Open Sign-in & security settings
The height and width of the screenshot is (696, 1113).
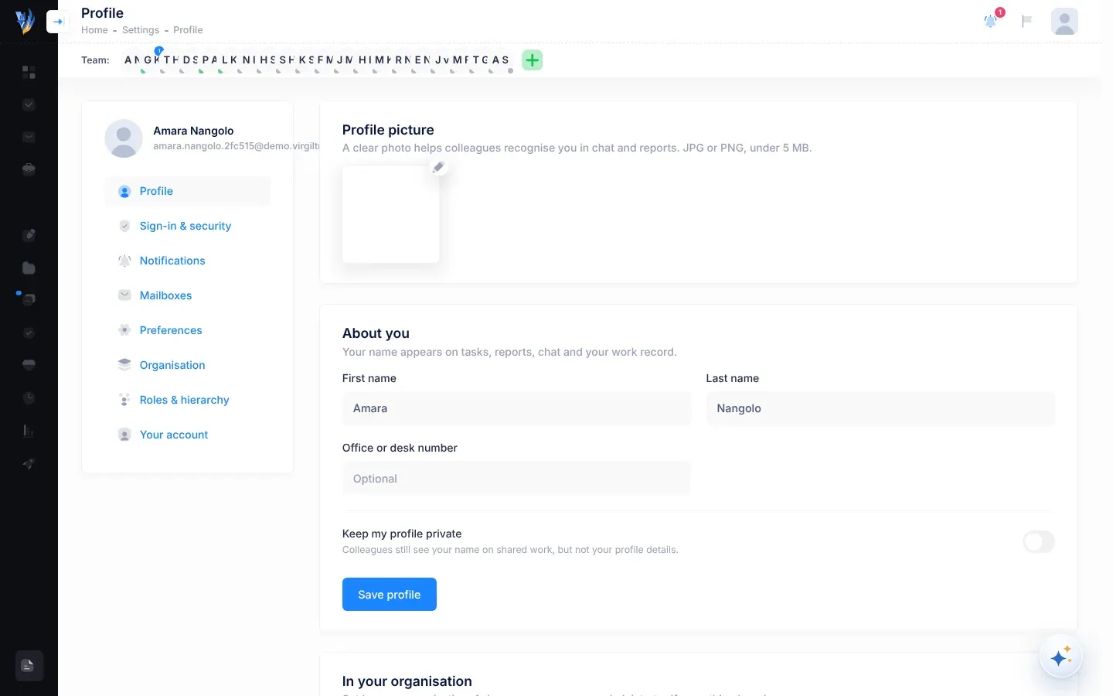pyautogui.click(x=188, y=226)
